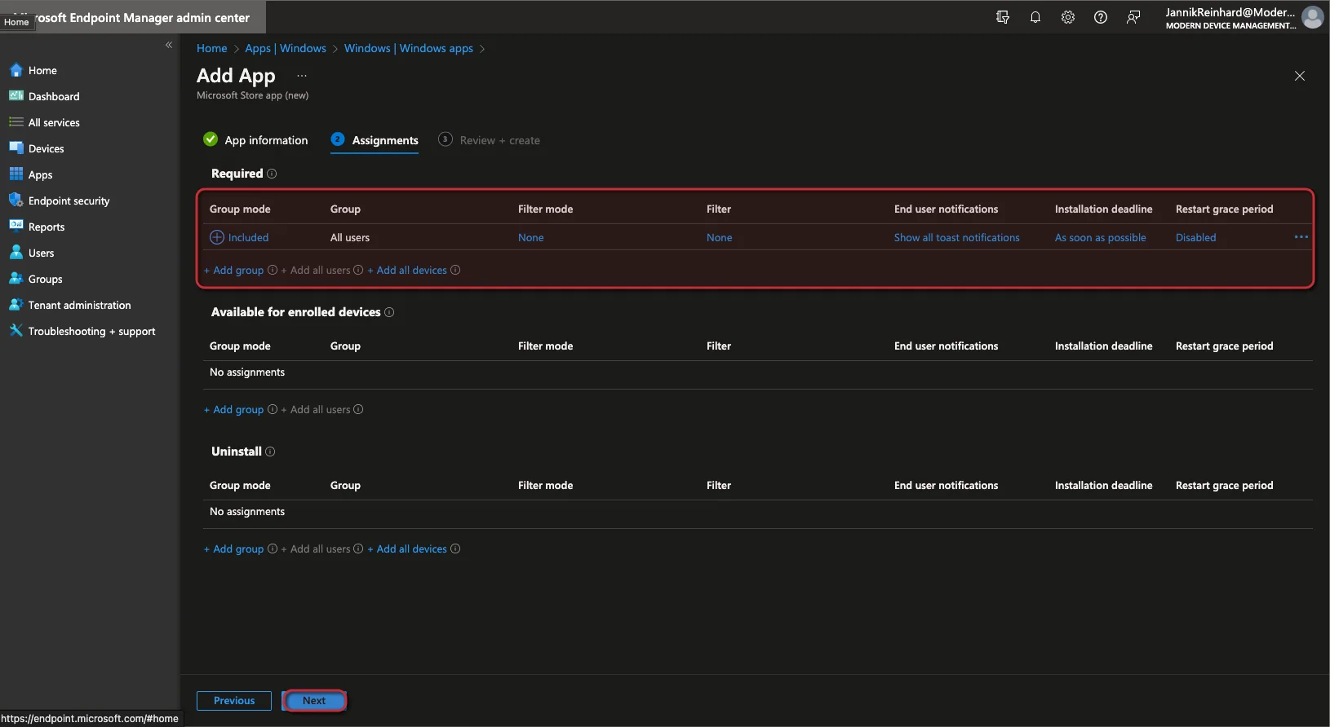The height and width of the screenshot is (727, 1330).
Task: Open the Disabled restart grace period setting
Action: (1196, 237)
